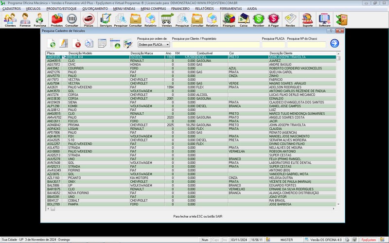Image resolution: width=389 pixels, height=243 pixels.
Task: Click the red delete record icon
Action: pos(77,44)
